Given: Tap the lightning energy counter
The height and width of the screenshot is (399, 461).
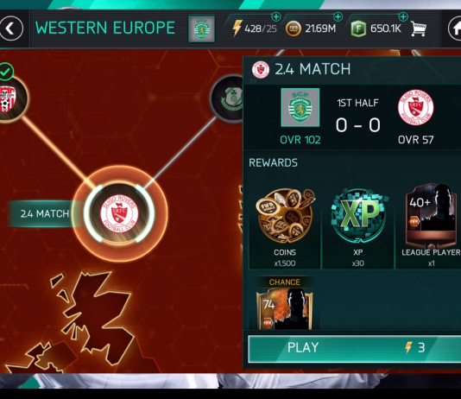Looking at the screenshot, I should (255, 28).
